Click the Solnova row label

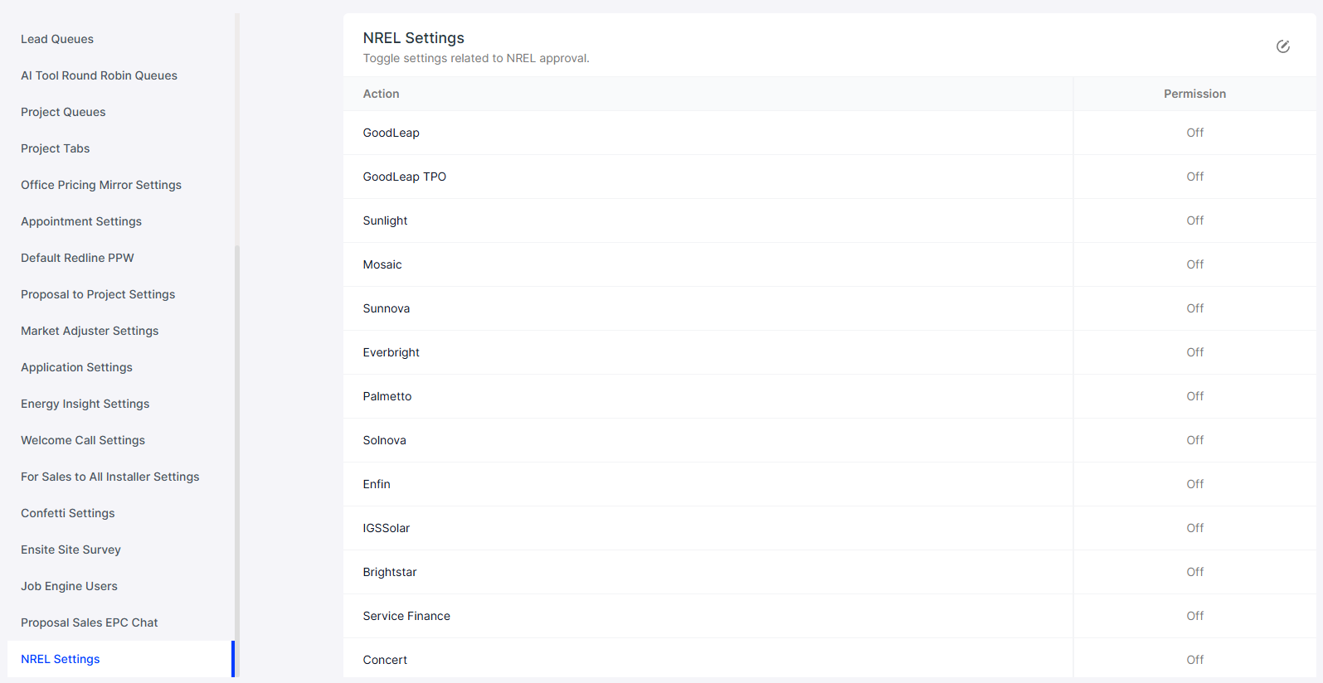(x=384, y=440)
